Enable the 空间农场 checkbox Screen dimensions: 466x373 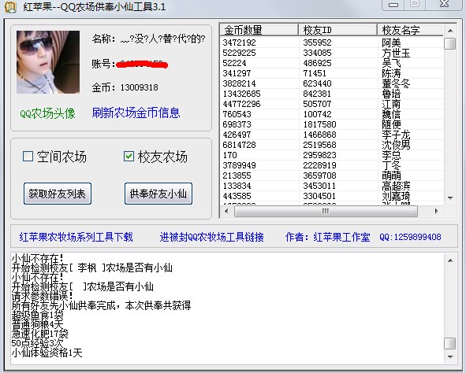(28, 157)
